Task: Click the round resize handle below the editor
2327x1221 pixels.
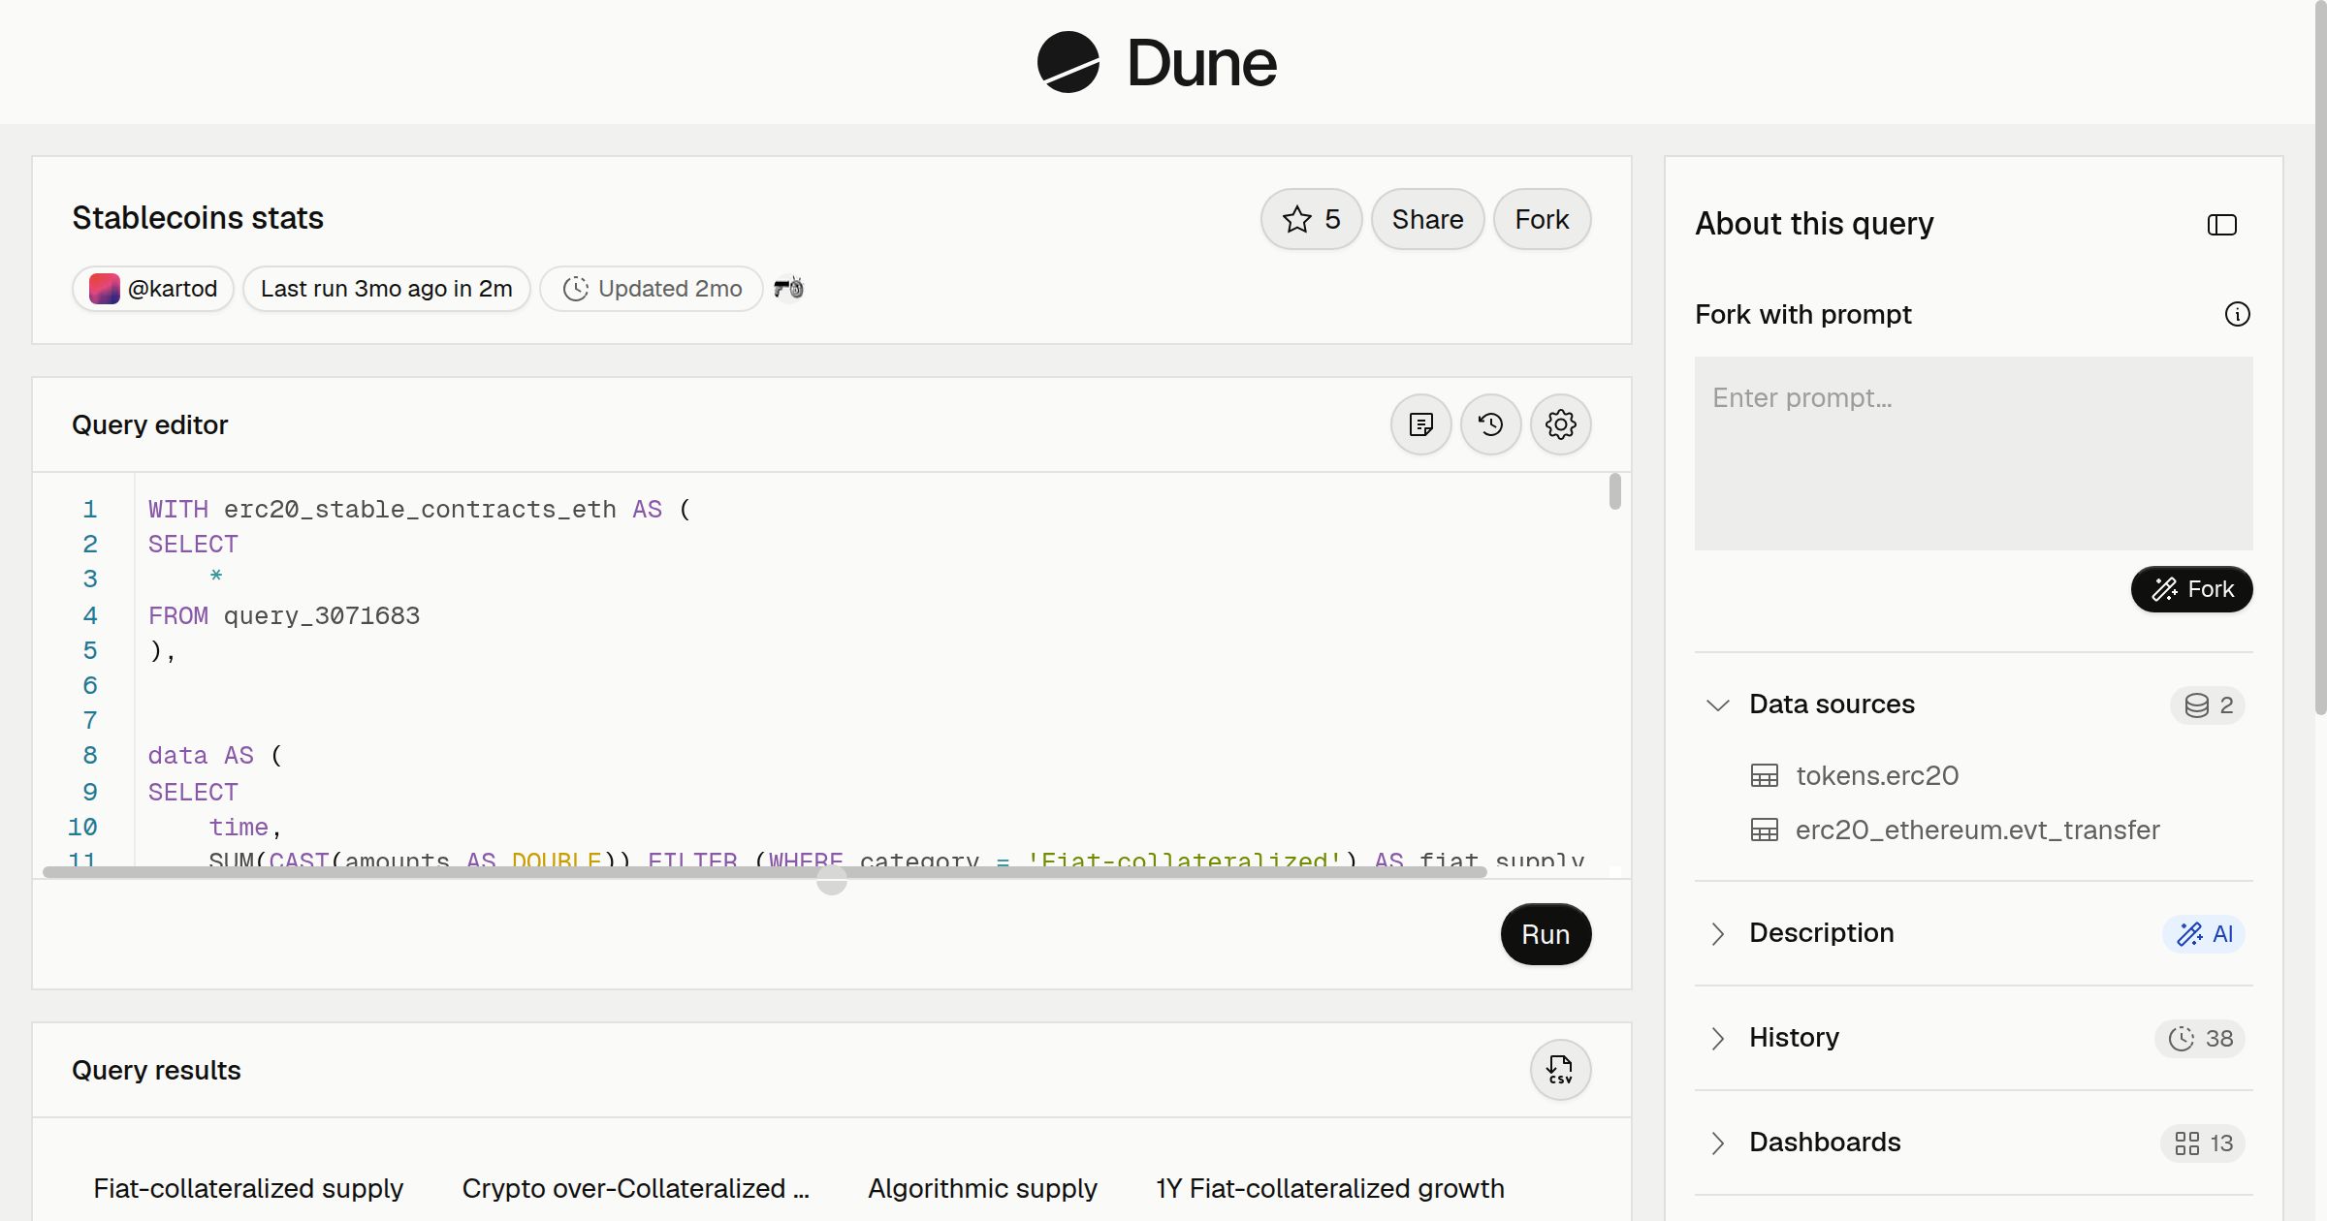Action: click(832, 880)
